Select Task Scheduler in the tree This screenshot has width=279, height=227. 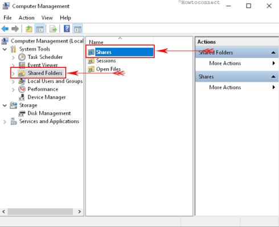point(45,57)
